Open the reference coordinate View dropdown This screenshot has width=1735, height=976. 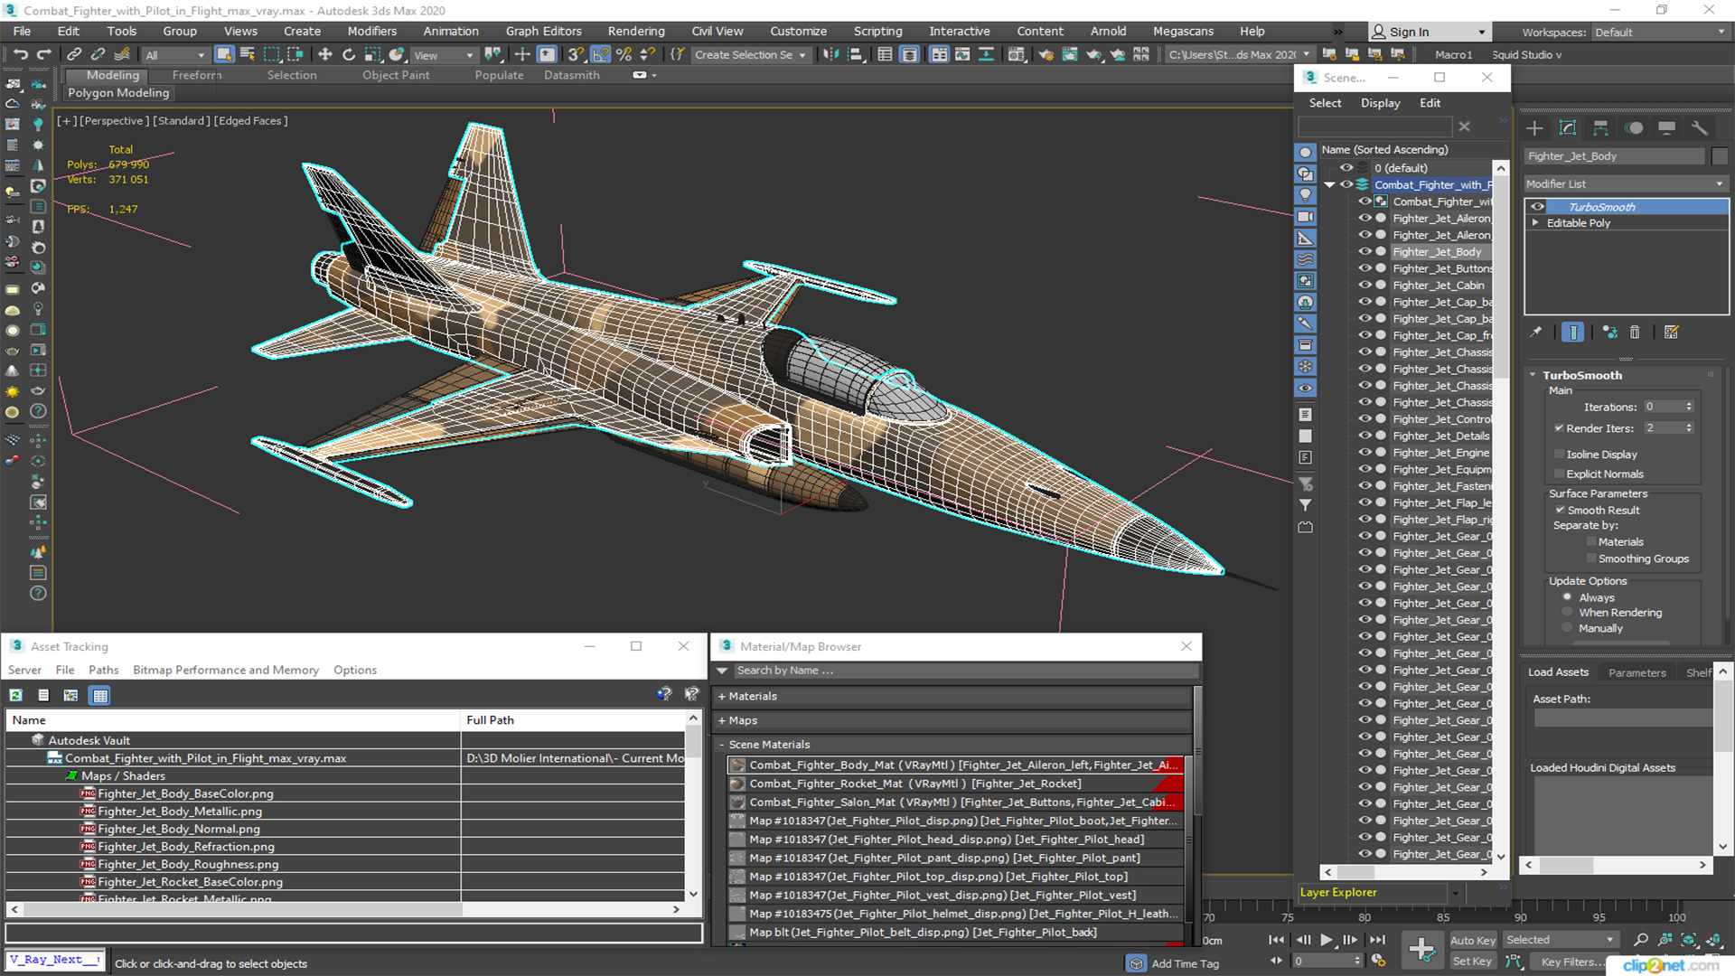(444, 55)
